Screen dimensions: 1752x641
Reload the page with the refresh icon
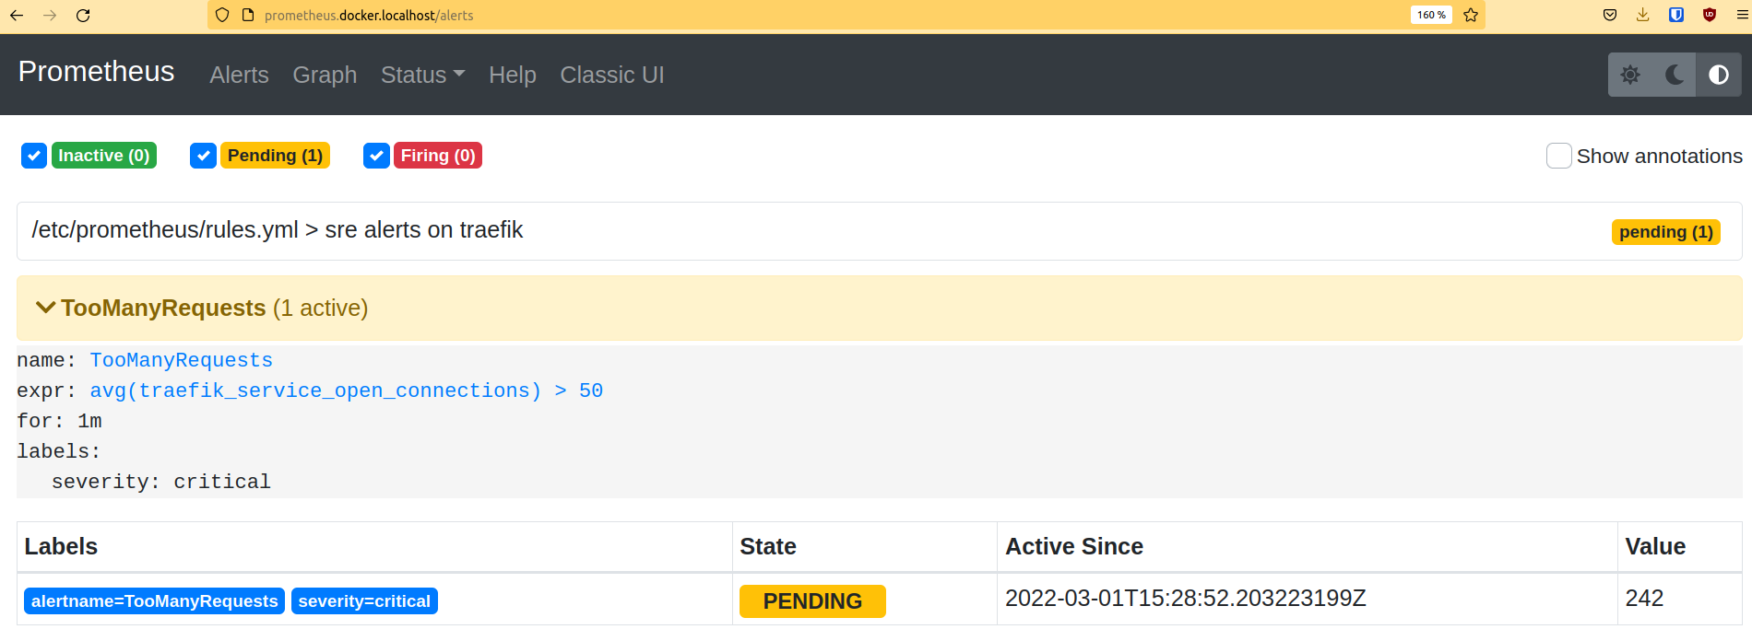coord(83,15)
